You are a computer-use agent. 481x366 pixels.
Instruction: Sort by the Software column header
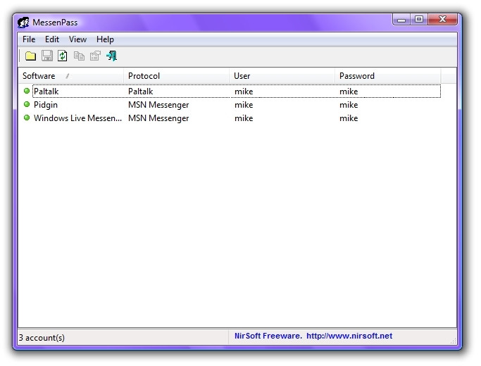(x=71, y=76)
